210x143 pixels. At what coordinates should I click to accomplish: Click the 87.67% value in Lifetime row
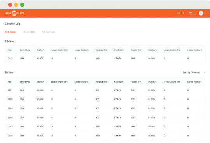pyautogui.click(x=118, y=59)
